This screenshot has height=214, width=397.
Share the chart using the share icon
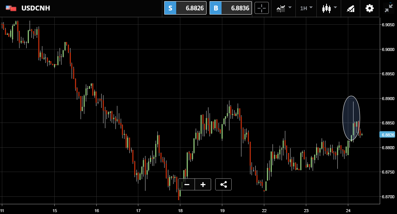[223, 184]
